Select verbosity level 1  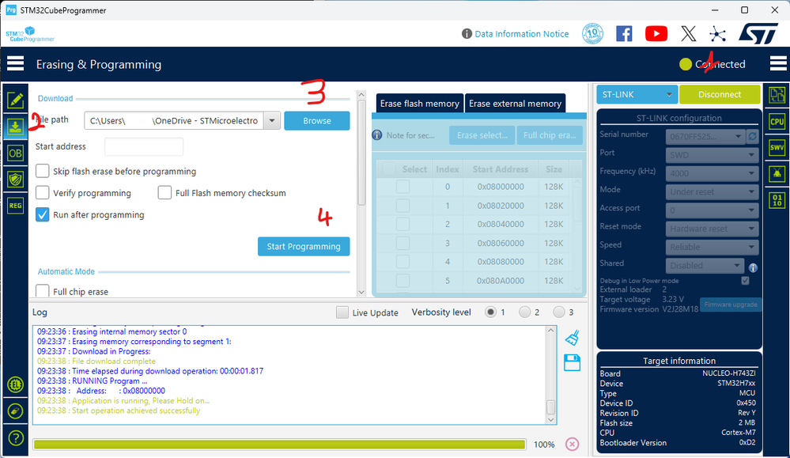[490, 312]
